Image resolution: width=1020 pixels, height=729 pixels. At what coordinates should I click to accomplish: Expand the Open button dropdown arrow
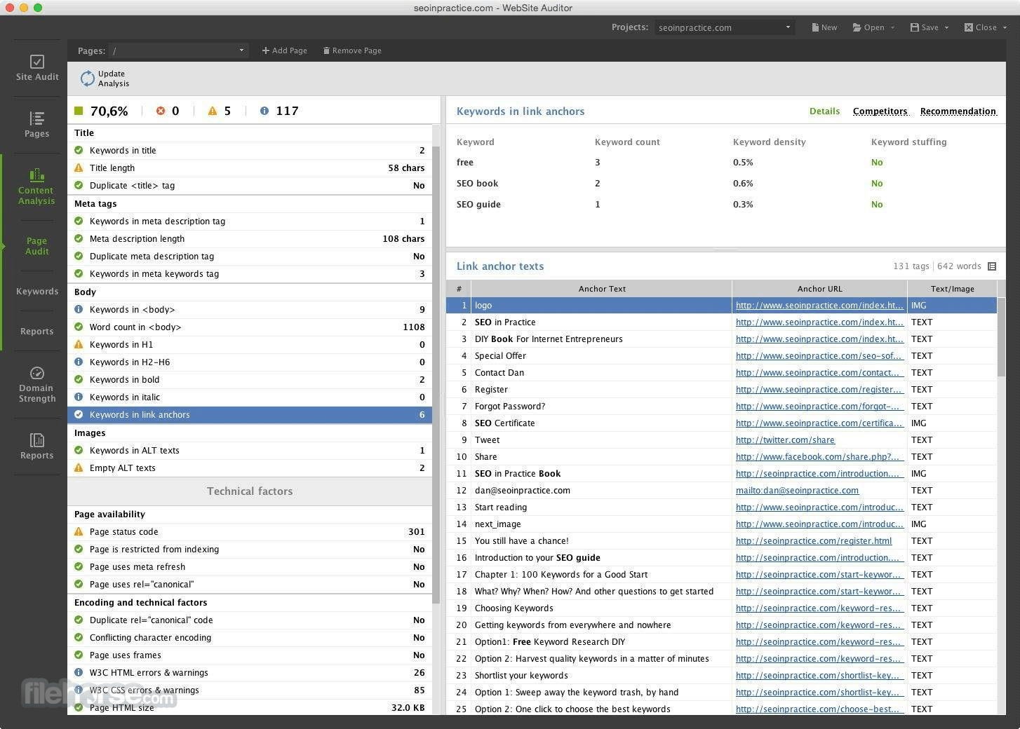pos(892,28)
